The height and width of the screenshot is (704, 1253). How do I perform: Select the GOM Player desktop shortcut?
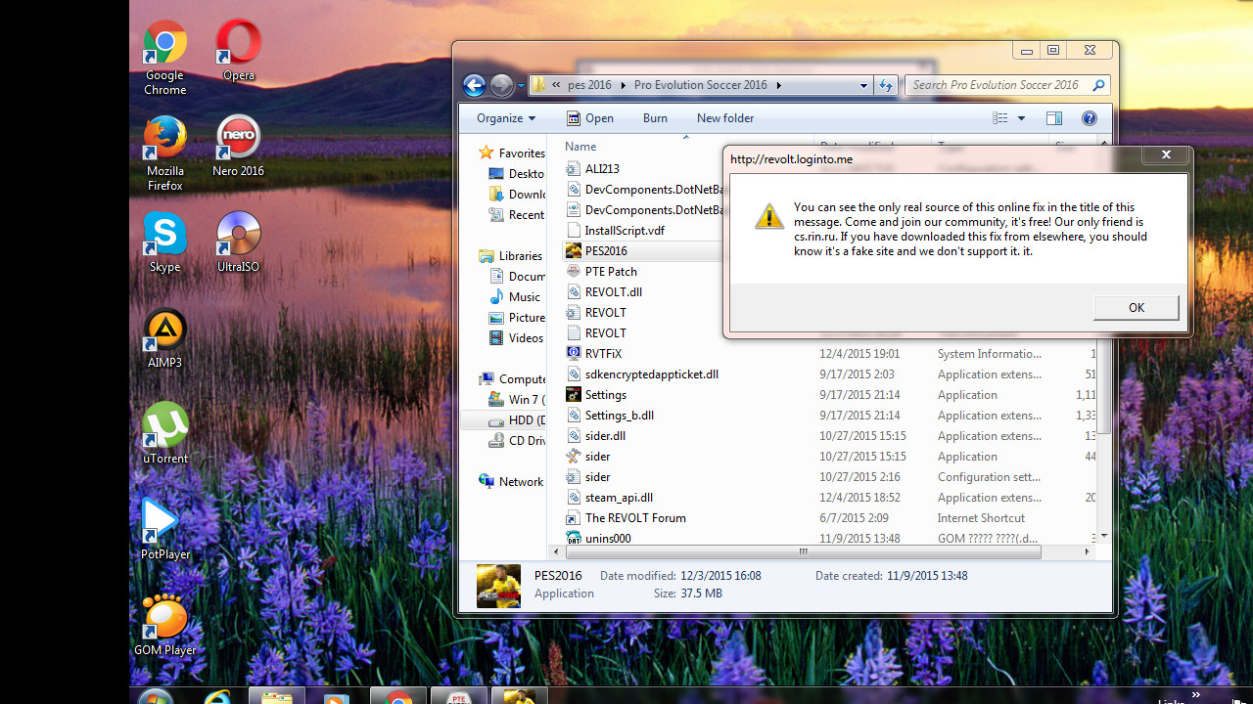(x=164, y=626)
